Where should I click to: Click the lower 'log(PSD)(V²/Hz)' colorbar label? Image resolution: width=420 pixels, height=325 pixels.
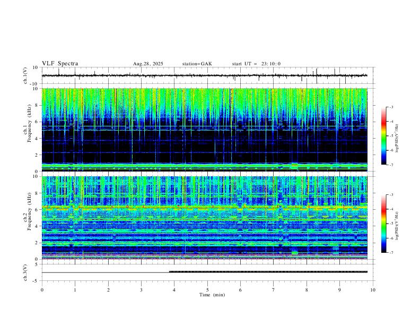(x=397, y=226)
